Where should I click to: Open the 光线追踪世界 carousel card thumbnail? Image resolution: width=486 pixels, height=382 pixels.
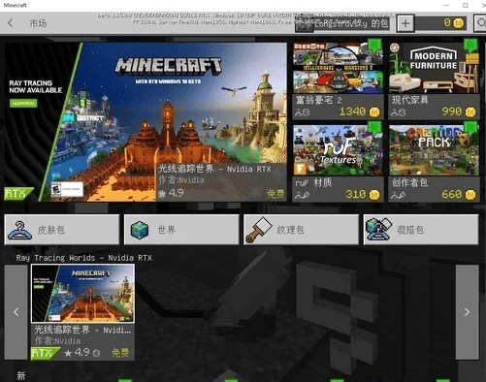(x=82, y=293)
